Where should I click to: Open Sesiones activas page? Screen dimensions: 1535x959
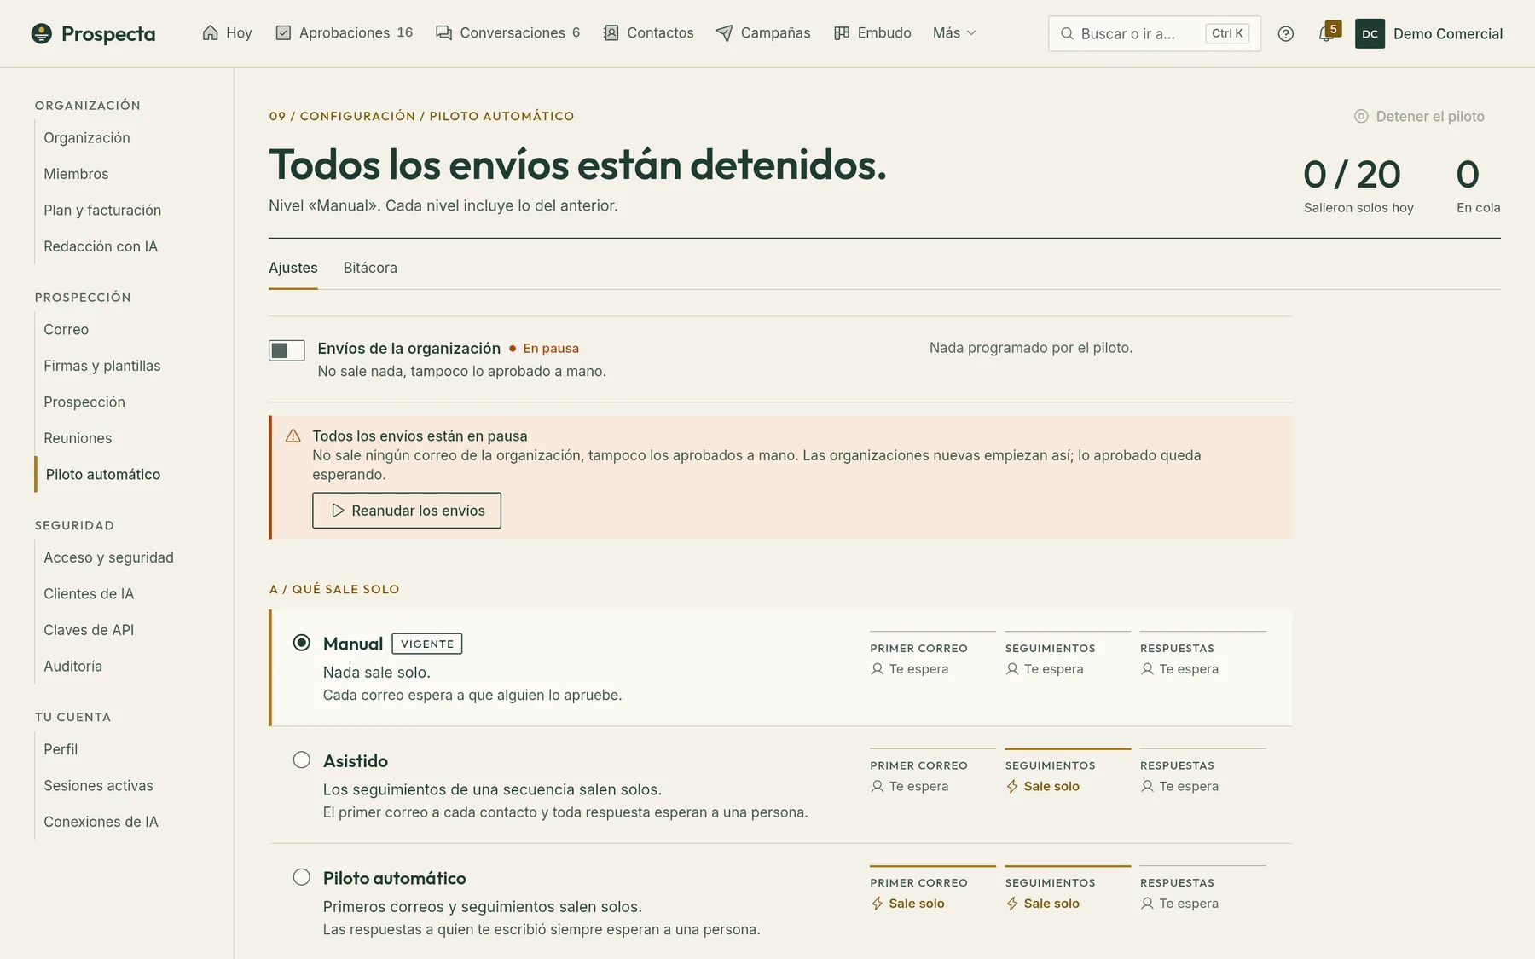pyautogui.click(x=99, y=786)
